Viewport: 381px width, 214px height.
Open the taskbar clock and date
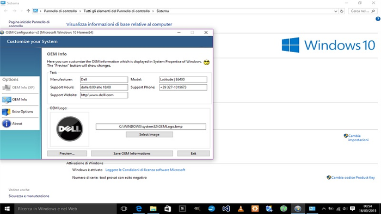point(367,209)
